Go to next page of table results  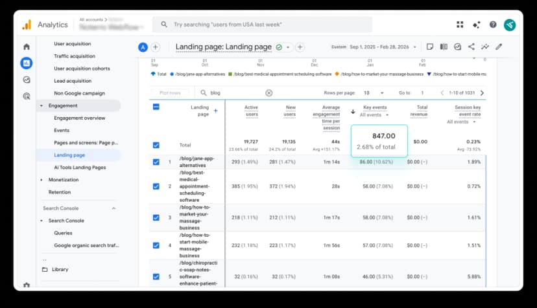482,93
